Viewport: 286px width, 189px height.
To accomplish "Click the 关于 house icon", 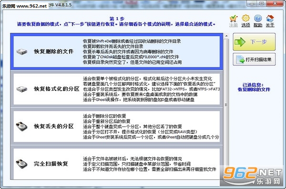I will (x=270, y=19).
